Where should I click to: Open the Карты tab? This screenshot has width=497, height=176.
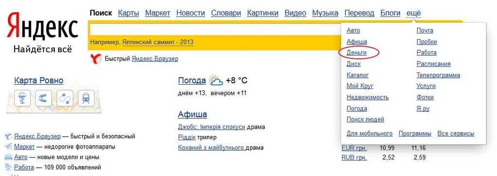pyautogui.click(x=128, y=13)
